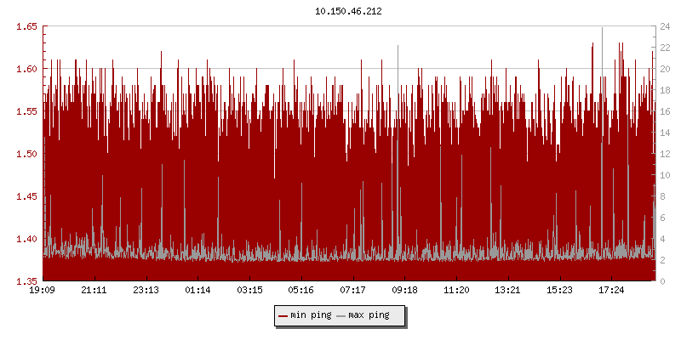The width and height of the screenshot is (681, 340).
Task: Select the 09:18 time axis label
Action: coord(404,291)
